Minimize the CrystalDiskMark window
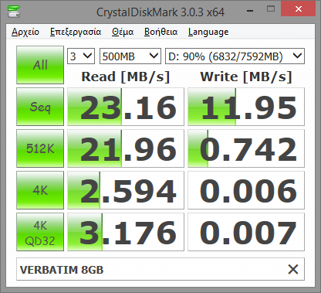Screen dimensions: 321x293 coord(250,10)
